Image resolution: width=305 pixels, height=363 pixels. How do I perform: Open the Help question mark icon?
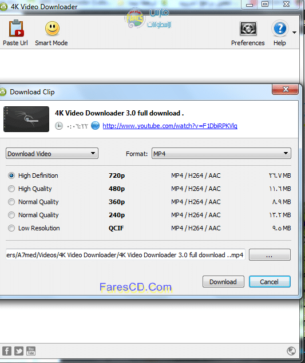coord(280,29)
